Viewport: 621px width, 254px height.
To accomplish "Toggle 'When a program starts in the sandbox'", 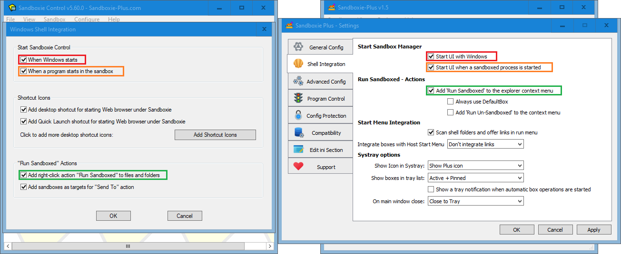I will click(x=23, y=71).
